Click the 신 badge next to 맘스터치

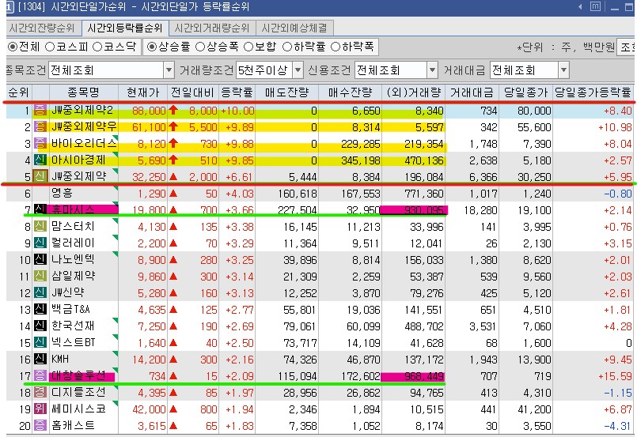pos(40,226)
